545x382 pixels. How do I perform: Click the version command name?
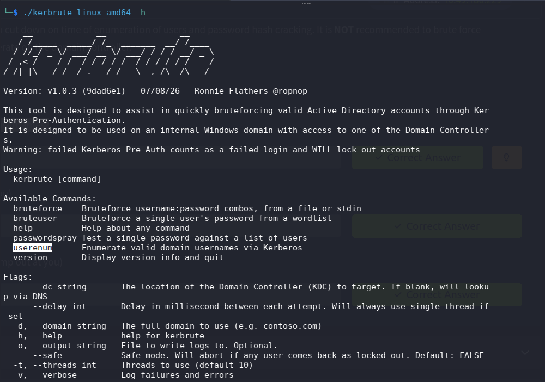[30, 257]
